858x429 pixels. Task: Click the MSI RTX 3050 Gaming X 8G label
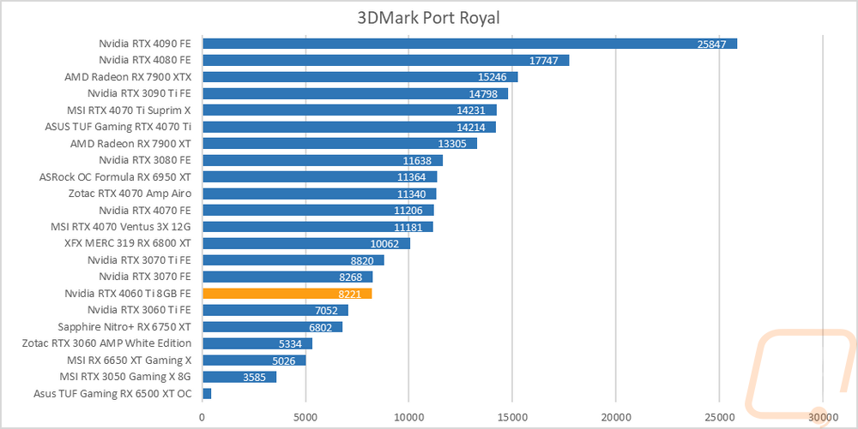[125, 377]
